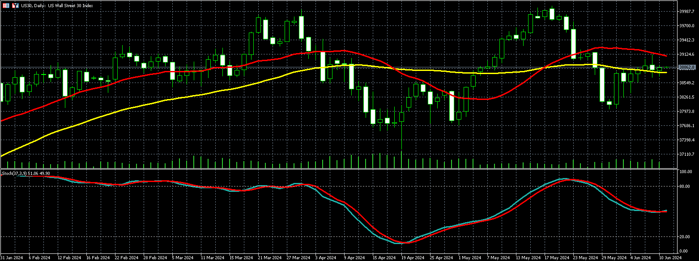Viewport: 699px width, 261px height.
Task: Toggle the one-click trading panel icon
Action: click(x=15, y=6)
